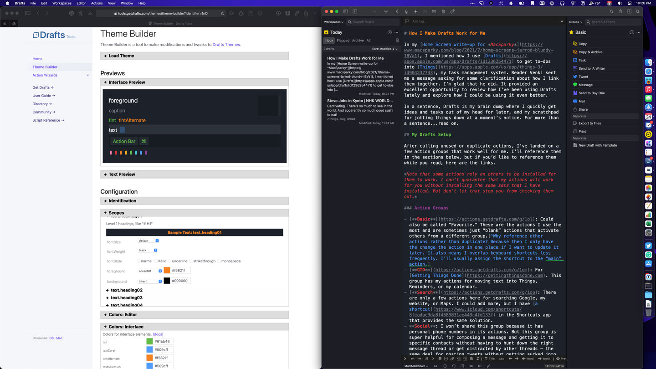The height and width of the screenshot is (369, 656).
Task: Run the Send to iA Writer action
Action: click(591, 68)
